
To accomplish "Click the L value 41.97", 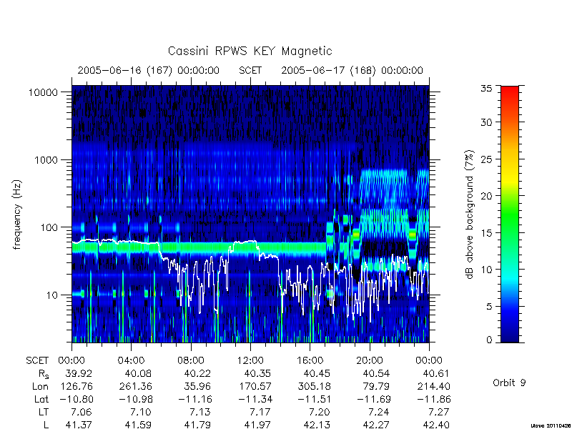I will [x=257, y=425].
